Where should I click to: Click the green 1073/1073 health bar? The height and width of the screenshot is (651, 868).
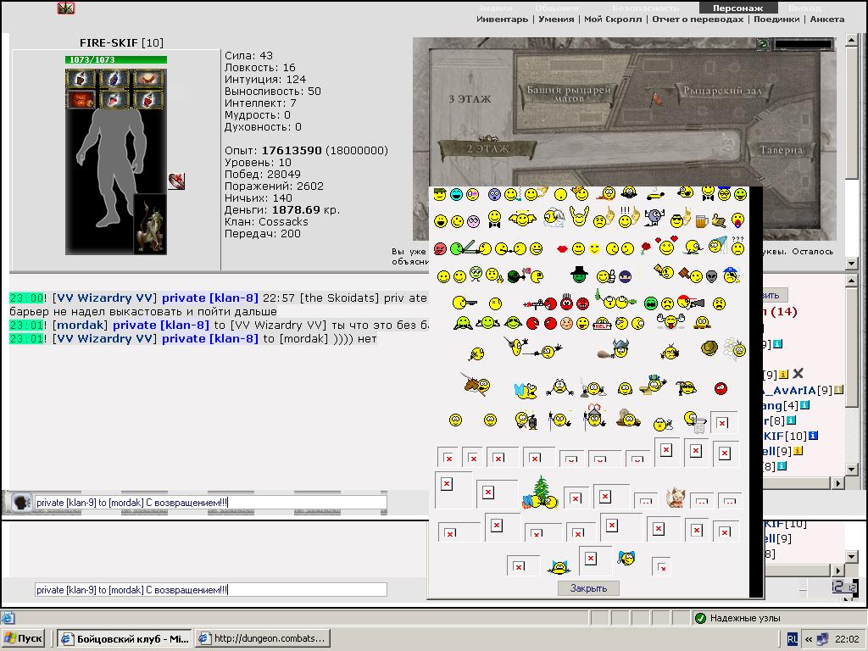point(115,59)
